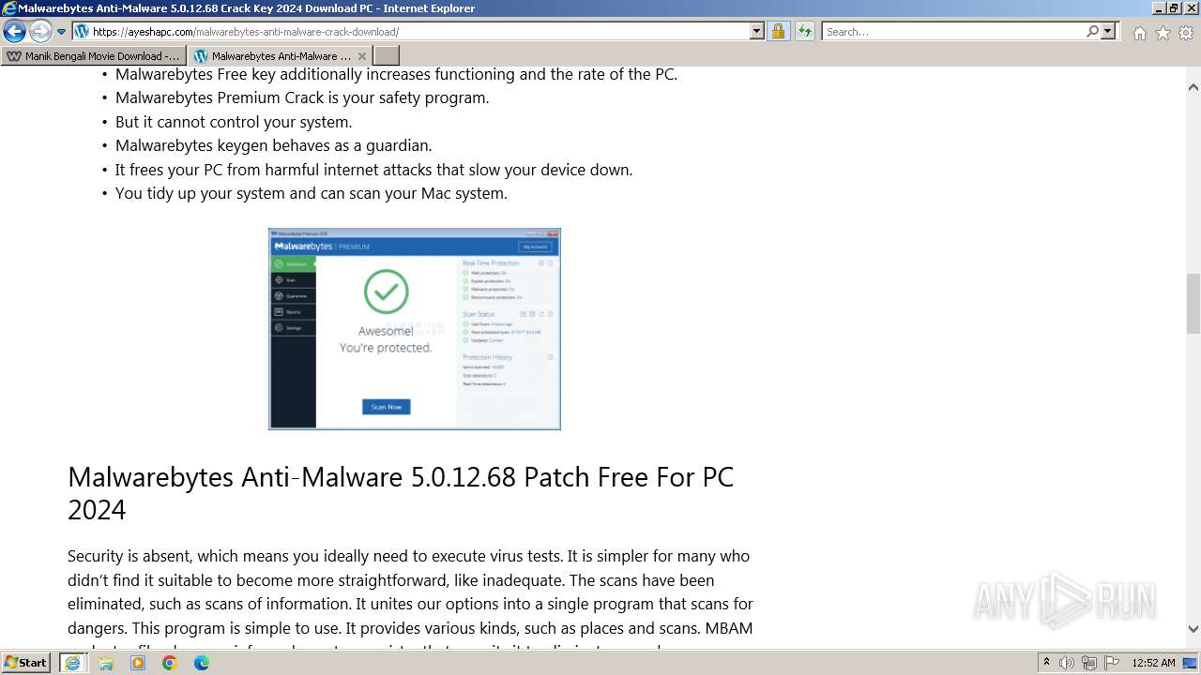Open the recent pages dropdown arrow
This screenshot has width=1201, height=675.
point(61,32)
